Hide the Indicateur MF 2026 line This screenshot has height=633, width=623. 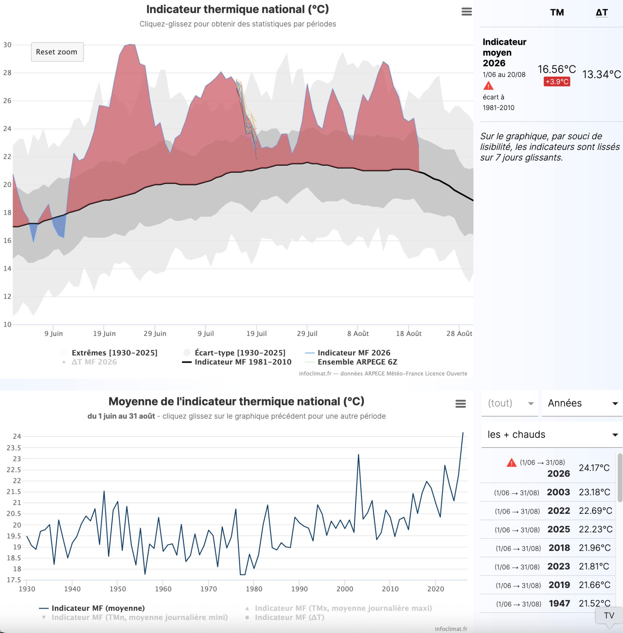pos(347,353)
